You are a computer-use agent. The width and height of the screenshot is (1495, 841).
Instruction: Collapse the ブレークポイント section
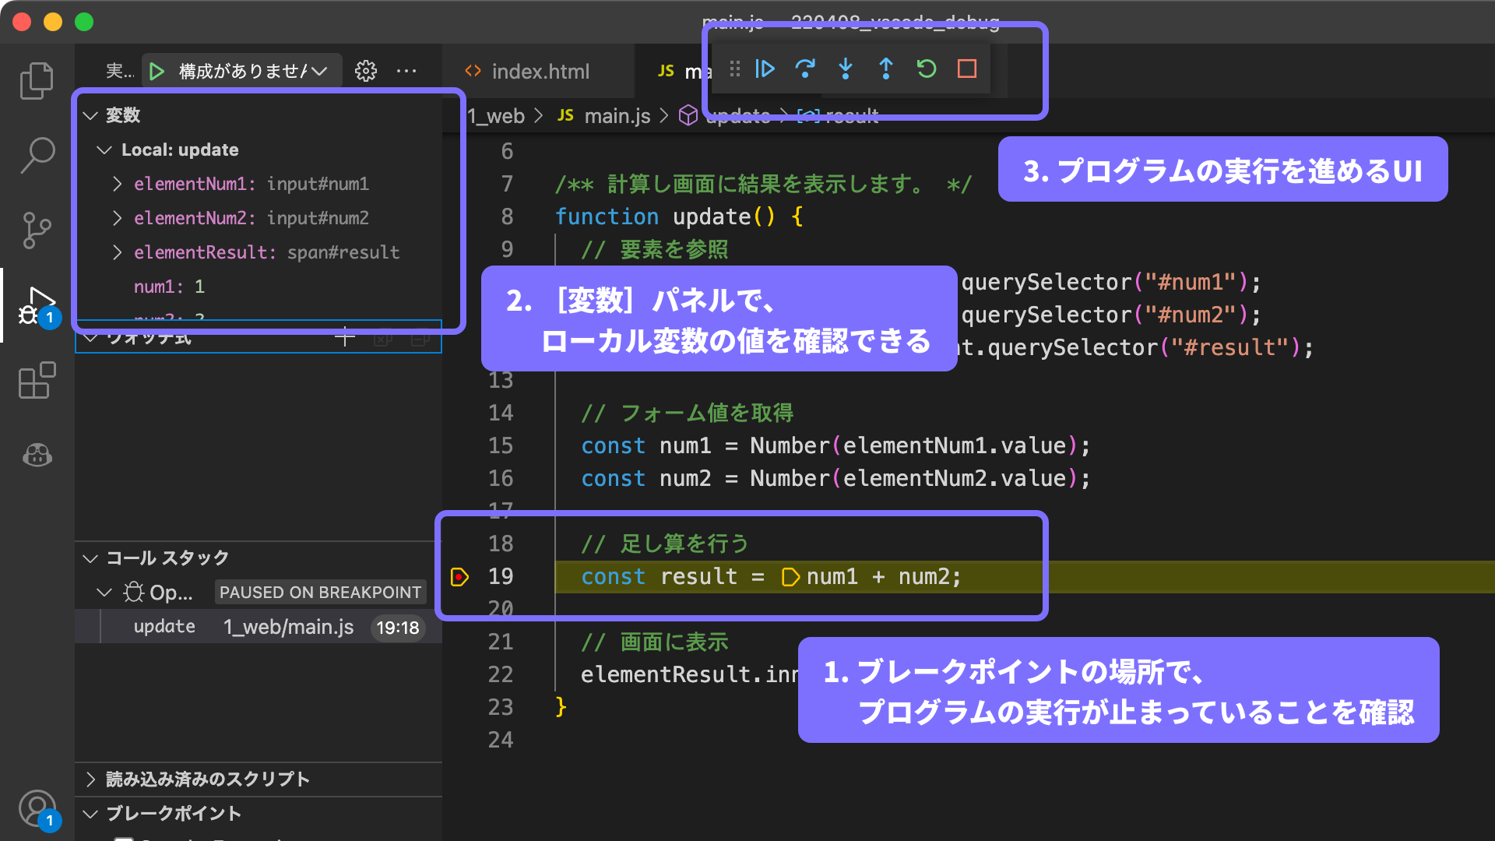173,813
